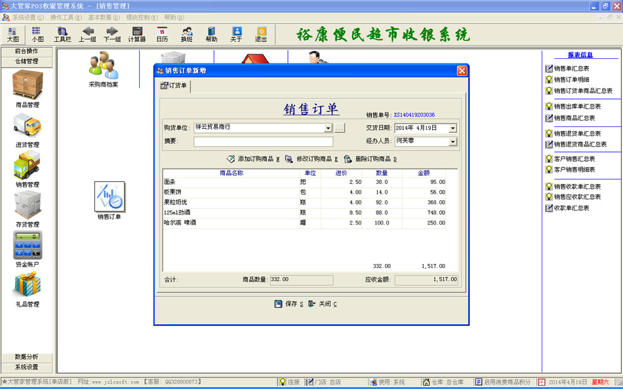Image resolution: width=623 pixels, height=389 pixels.
Task: Open the 帮助 menu in menu bar
Action: click(x=174, y=18)
